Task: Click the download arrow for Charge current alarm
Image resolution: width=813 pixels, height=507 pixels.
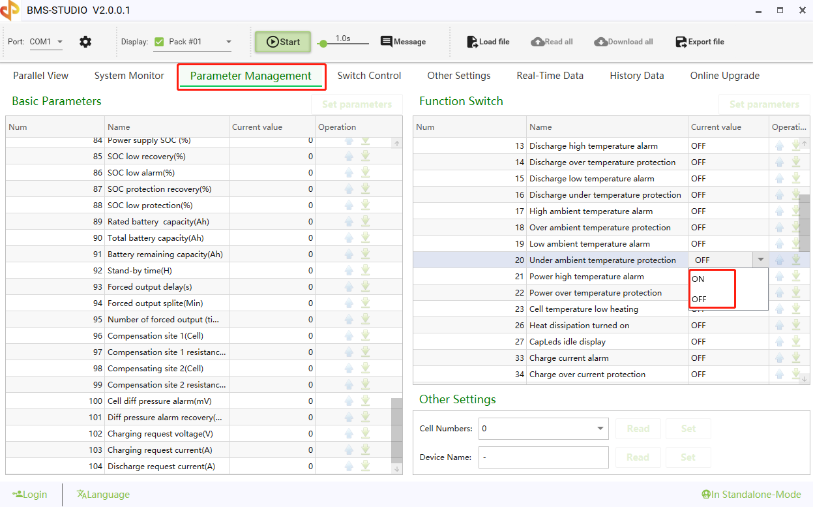Action: (x=796, y=358)
